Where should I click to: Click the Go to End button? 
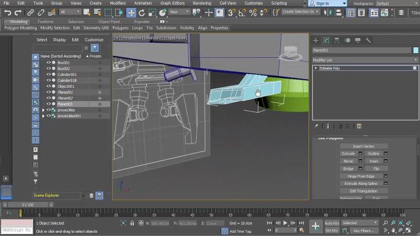pos(301,223)
